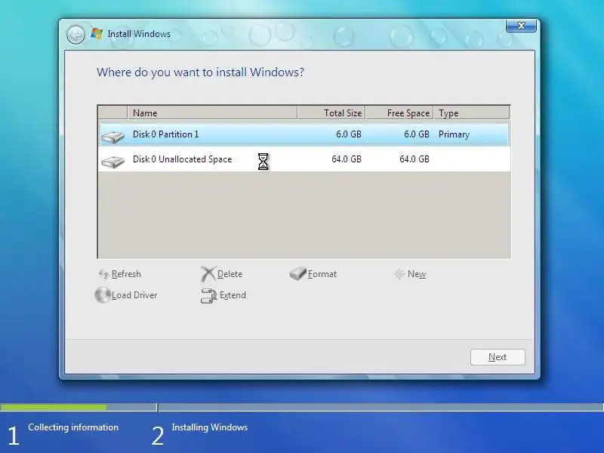Click the Extend link text
Screen dimensions: 604x453
point(233,295)
